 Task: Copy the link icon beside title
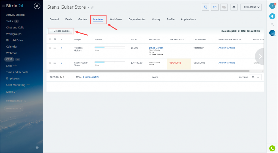point(92,8)
